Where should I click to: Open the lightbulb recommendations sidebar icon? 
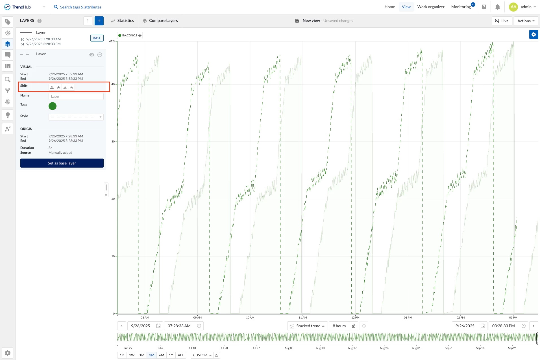coord(8,115)
